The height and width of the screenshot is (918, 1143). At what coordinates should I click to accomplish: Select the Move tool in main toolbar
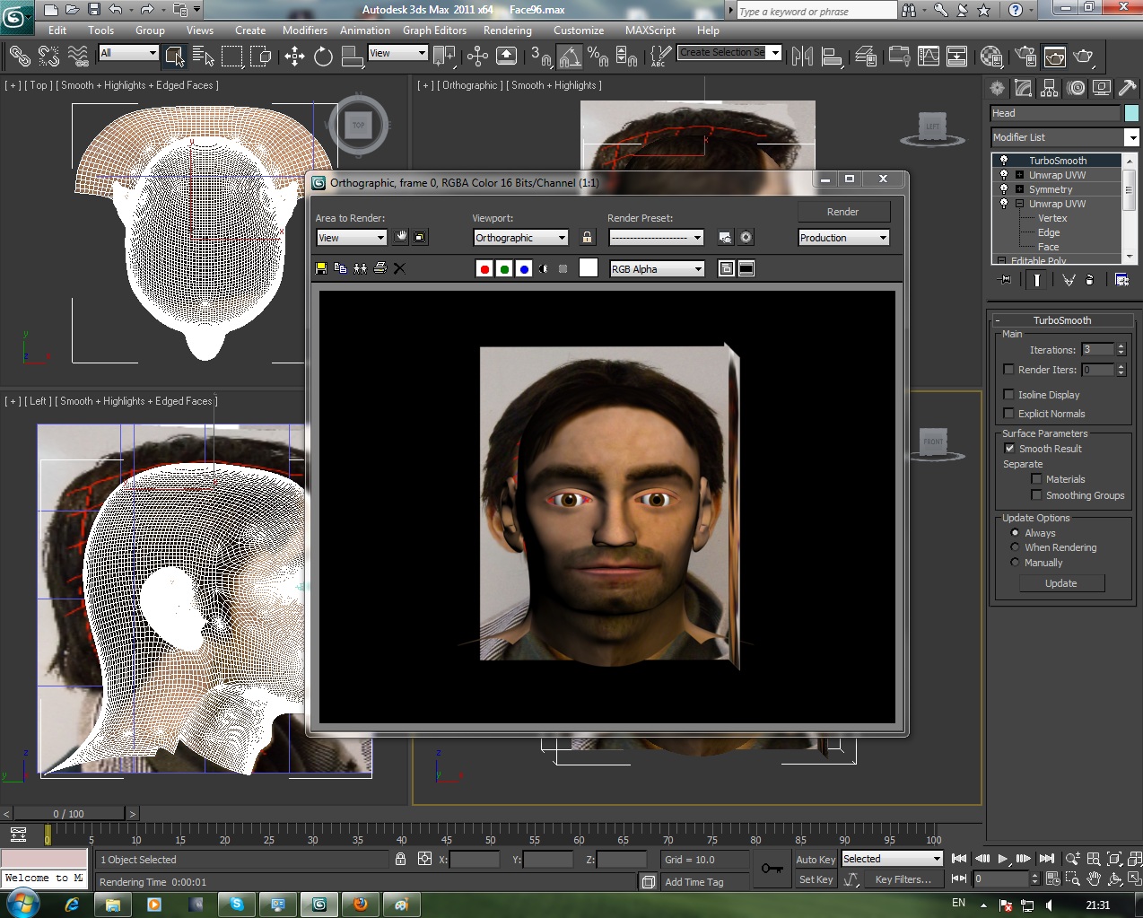[294, 57]
